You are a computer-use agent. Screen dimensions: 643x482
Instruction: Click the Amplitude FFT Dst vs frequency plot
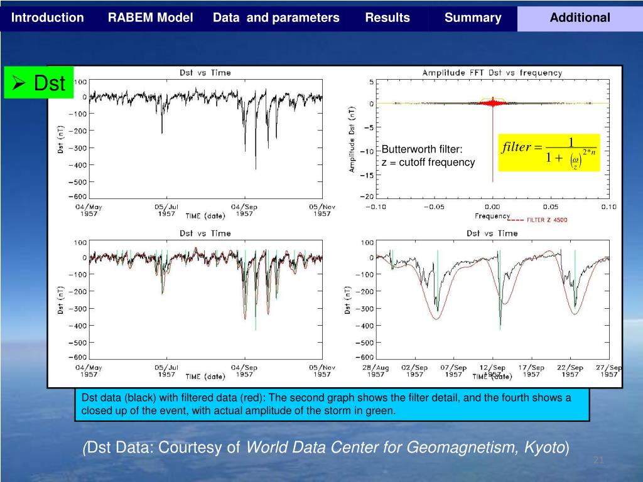pyautogui.click(x=492, y=143)
